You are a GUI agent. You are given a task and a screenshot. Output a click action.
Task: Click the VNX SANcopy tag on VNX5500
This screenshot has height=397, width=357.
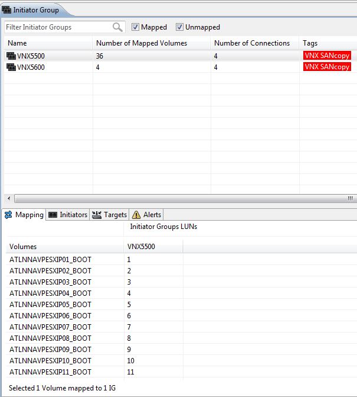[327, 56]
